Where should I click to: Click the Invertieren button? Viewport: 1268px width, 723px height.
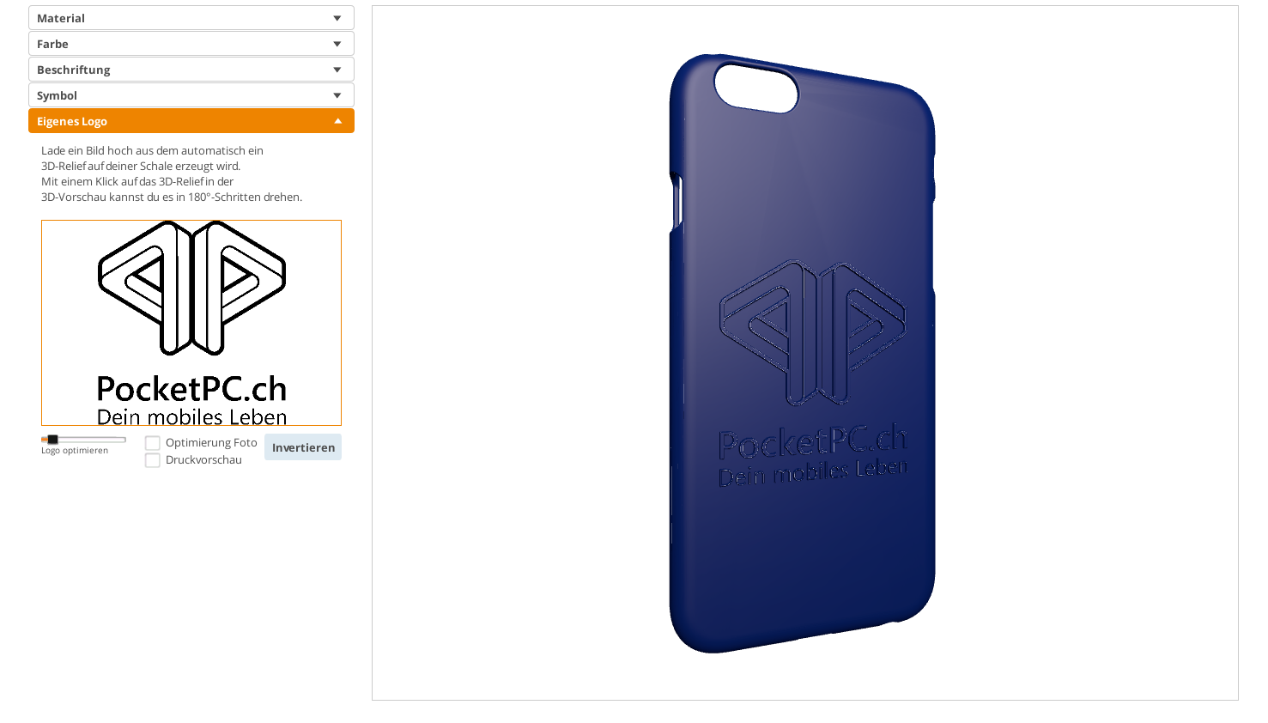(x=303, y=447)
